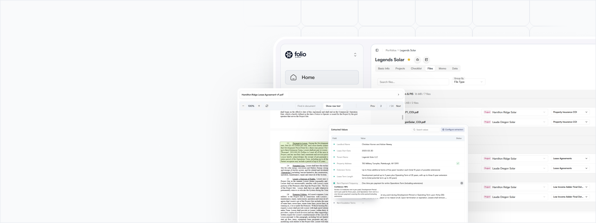The height and width of the screenshot is (223, 596).
Task: Focus the Search files input
Action: [x=413, y=82]
